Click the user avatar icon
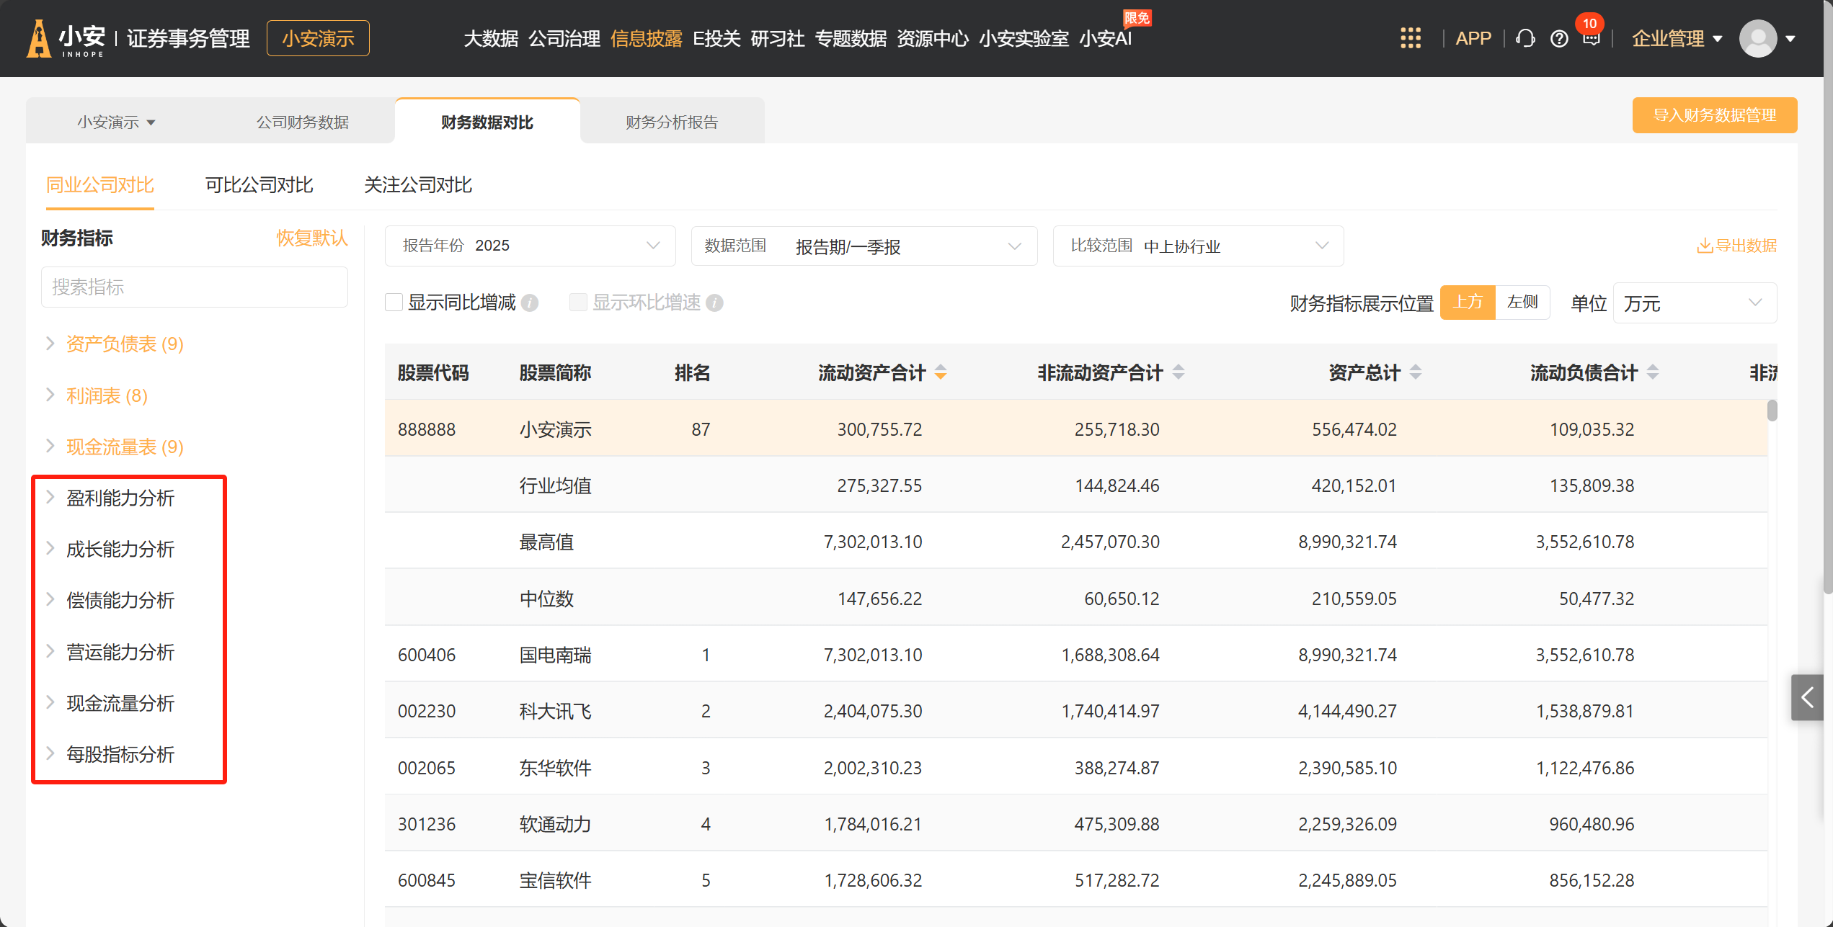The image size is (1833, 927). (1758, 38)
